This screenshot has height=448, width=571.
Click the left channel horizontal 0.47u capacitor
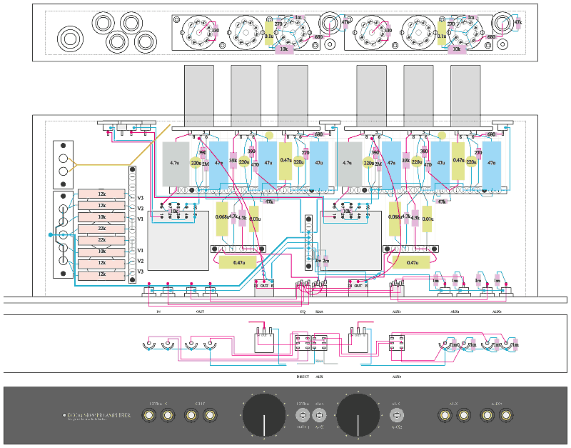tap(239, 262)
